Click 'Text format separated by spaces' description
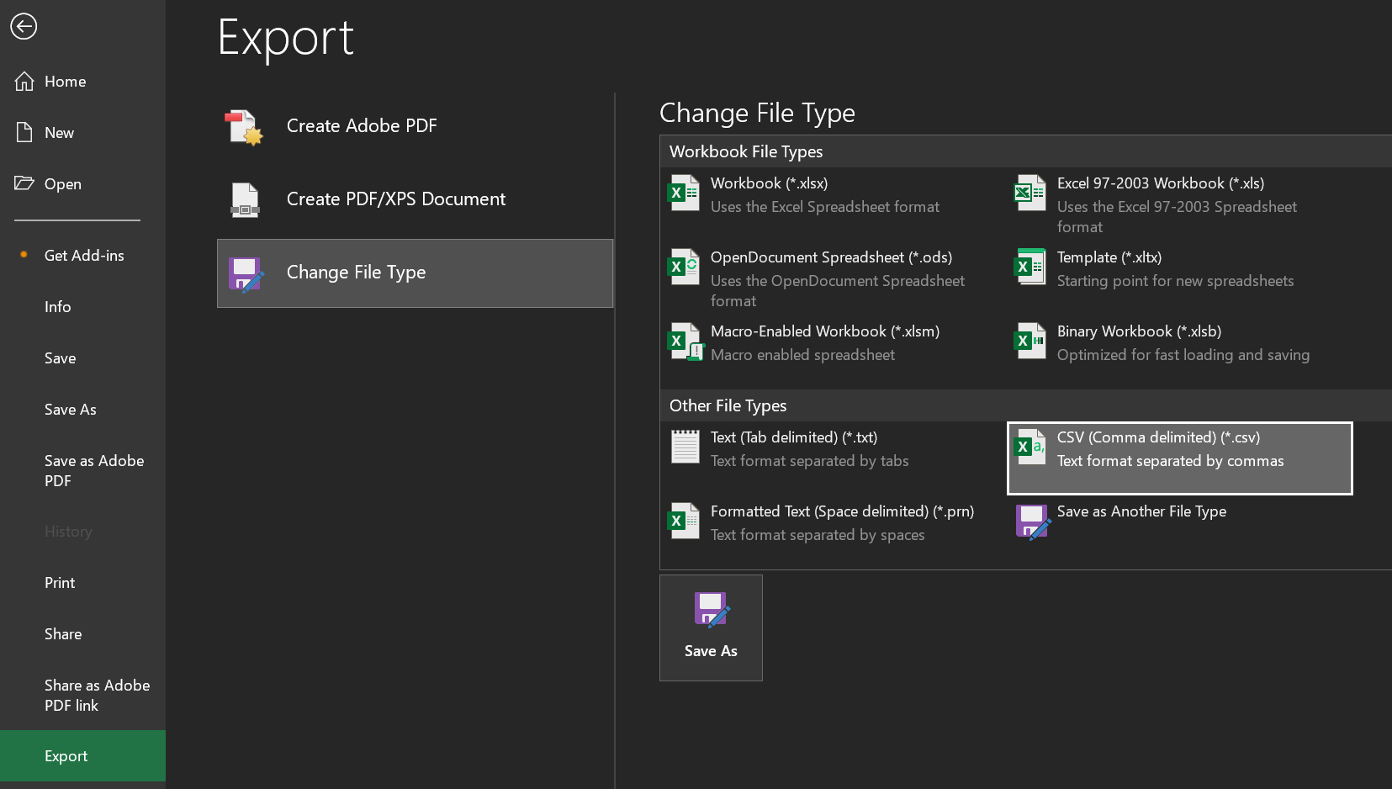 pyautogui.click(x=818, y=535)
